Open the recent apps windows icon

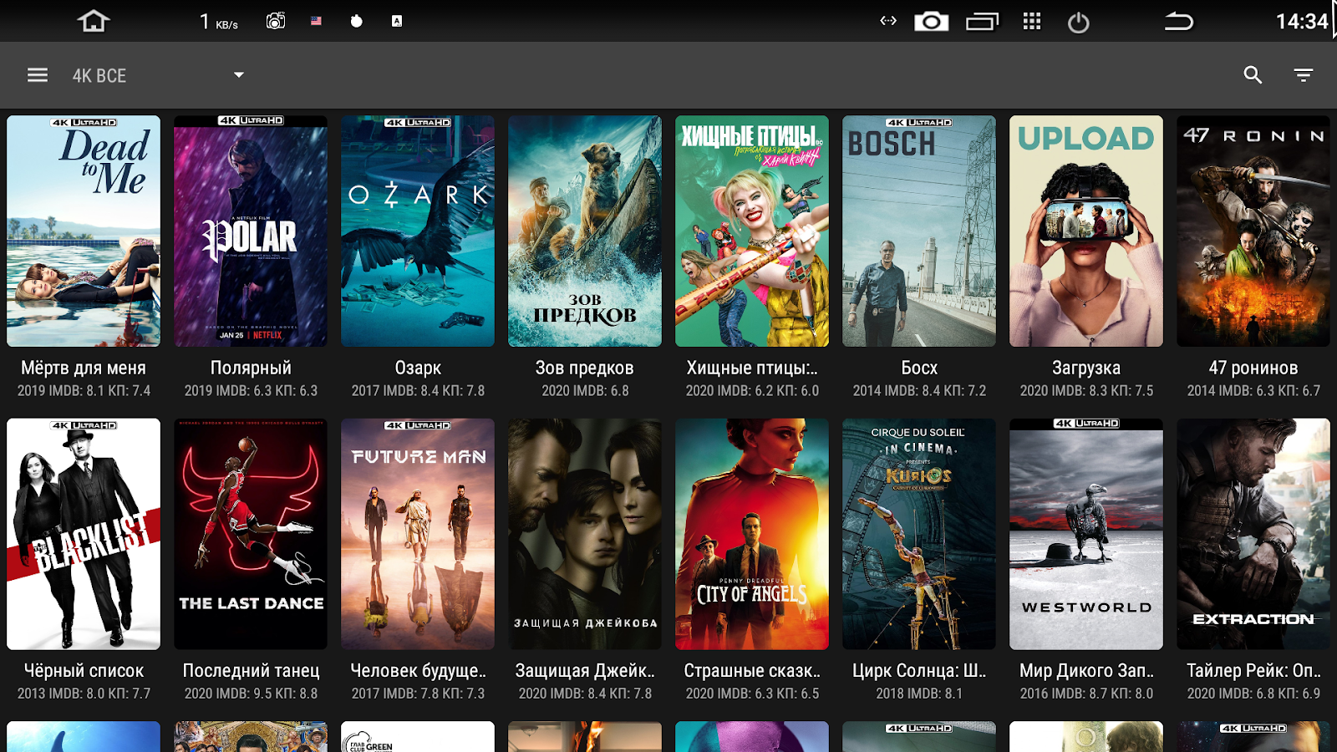[982, 22]
